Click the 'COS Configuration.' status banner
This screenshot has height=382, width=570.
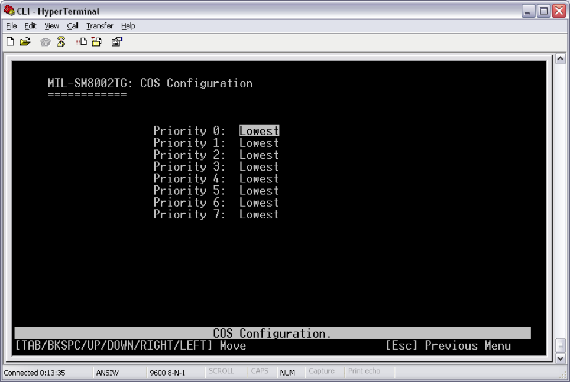click(x=272, y=333)
